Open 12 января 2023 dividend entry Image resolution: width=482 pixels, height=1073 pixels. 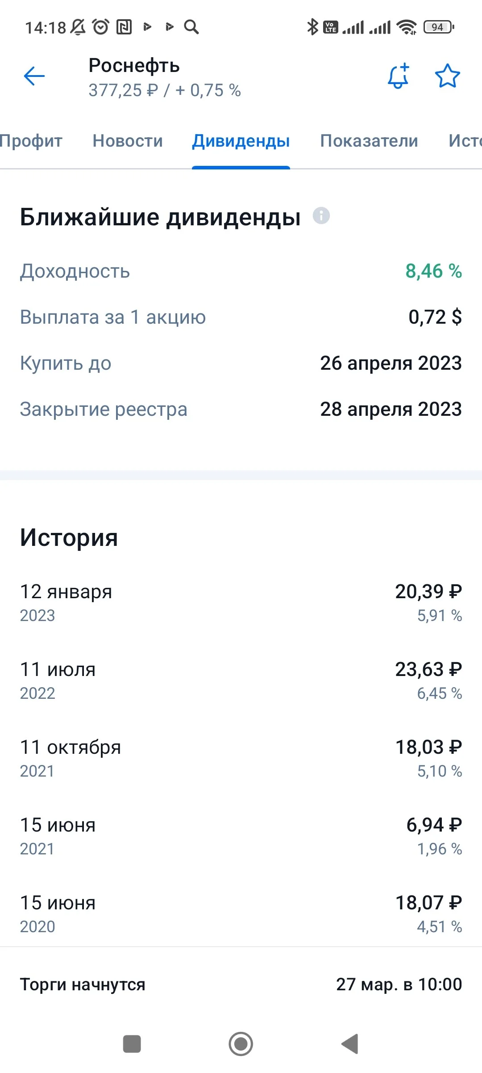click(x=241, y=603)
